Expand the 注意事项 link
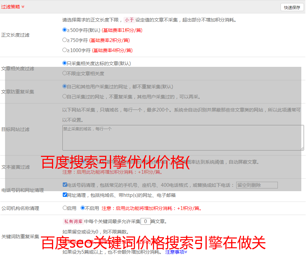306x258 pixels. point(176,252)
